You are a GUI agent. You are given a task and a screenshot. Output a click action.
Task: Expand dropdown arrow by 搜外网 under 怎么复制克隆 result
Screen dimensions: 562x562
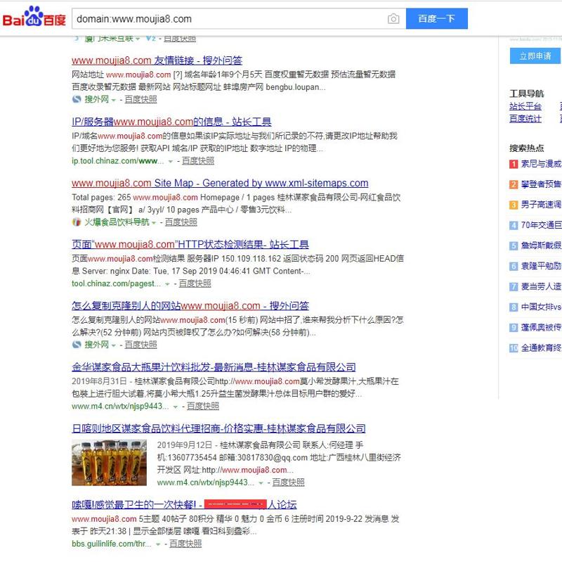(114, 345)
